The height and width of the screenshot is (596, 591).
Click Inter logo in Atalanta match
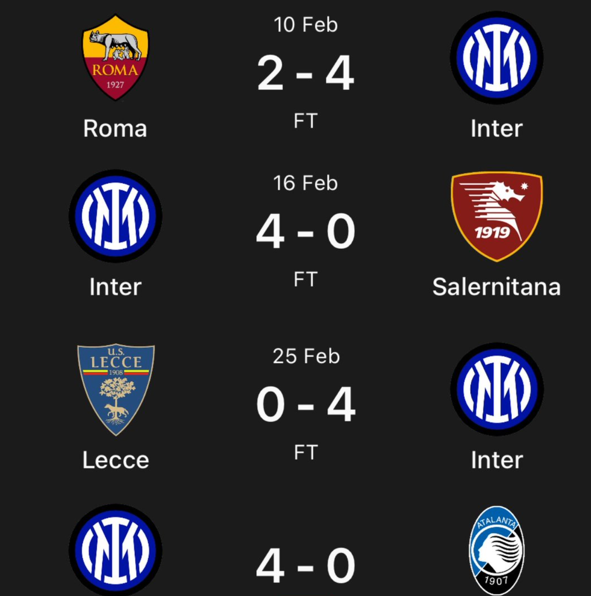[115, 550]
